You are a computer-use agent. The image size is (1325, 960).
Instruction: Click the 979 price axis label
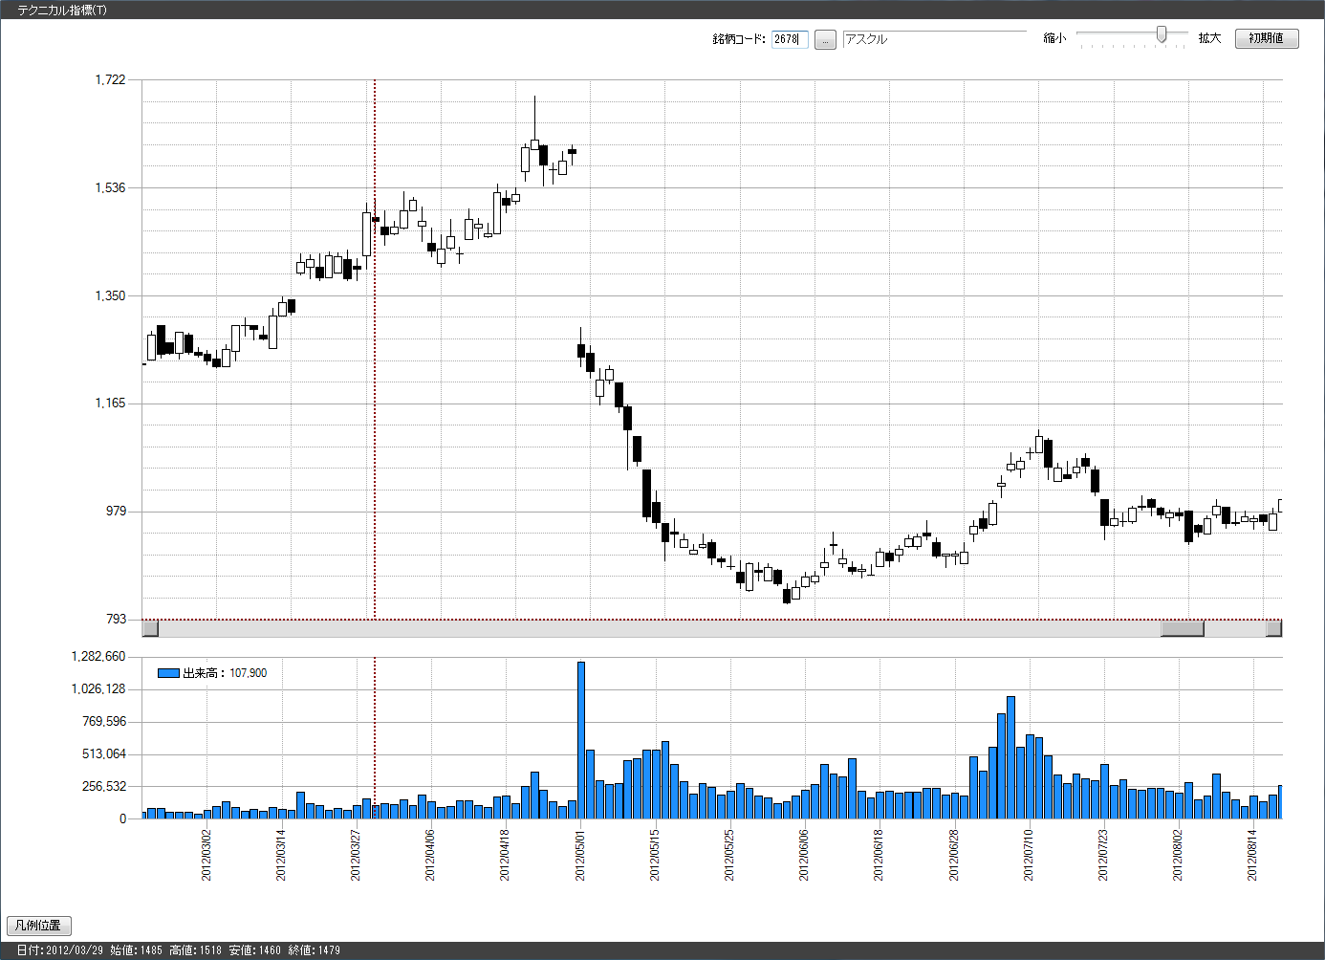(116, 511)
